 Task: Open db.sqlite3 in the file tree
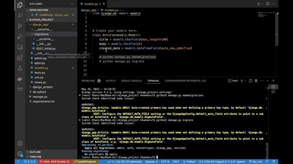pyautogui.click(x=39, y=92)
